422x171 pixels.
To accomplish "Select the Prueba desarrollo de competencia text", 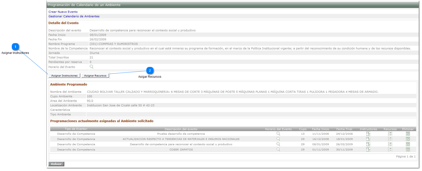I will [181, 134].
